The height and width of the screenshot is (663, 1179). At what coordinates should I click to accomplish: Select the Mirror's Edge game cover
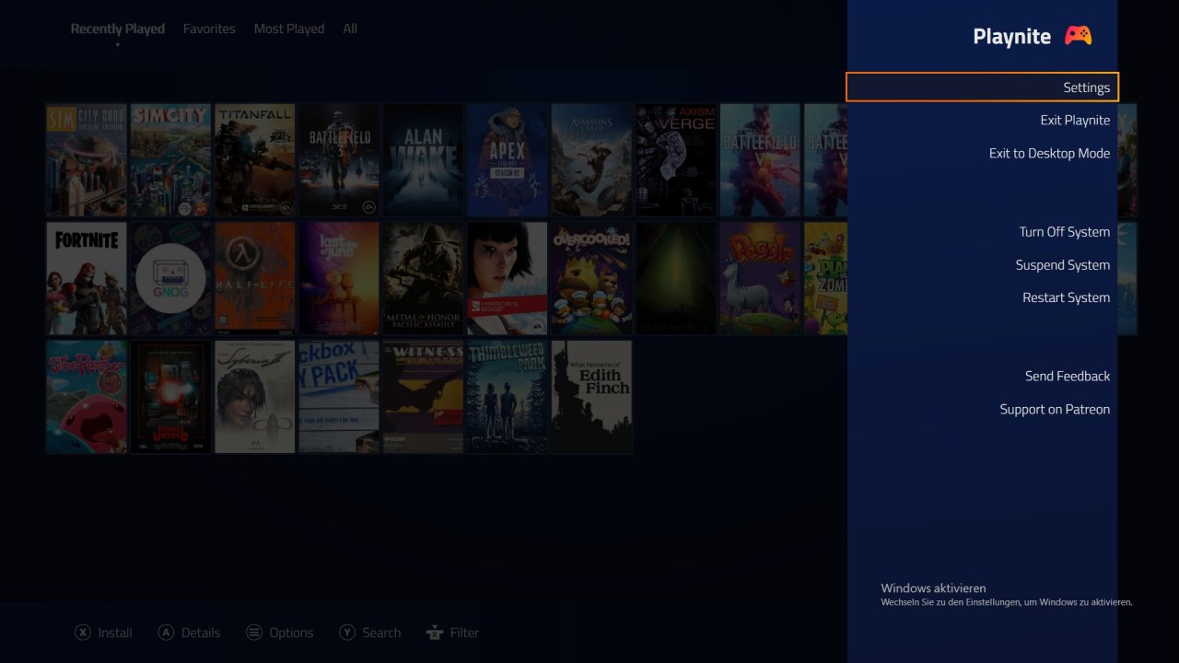(x=508, y=278)
